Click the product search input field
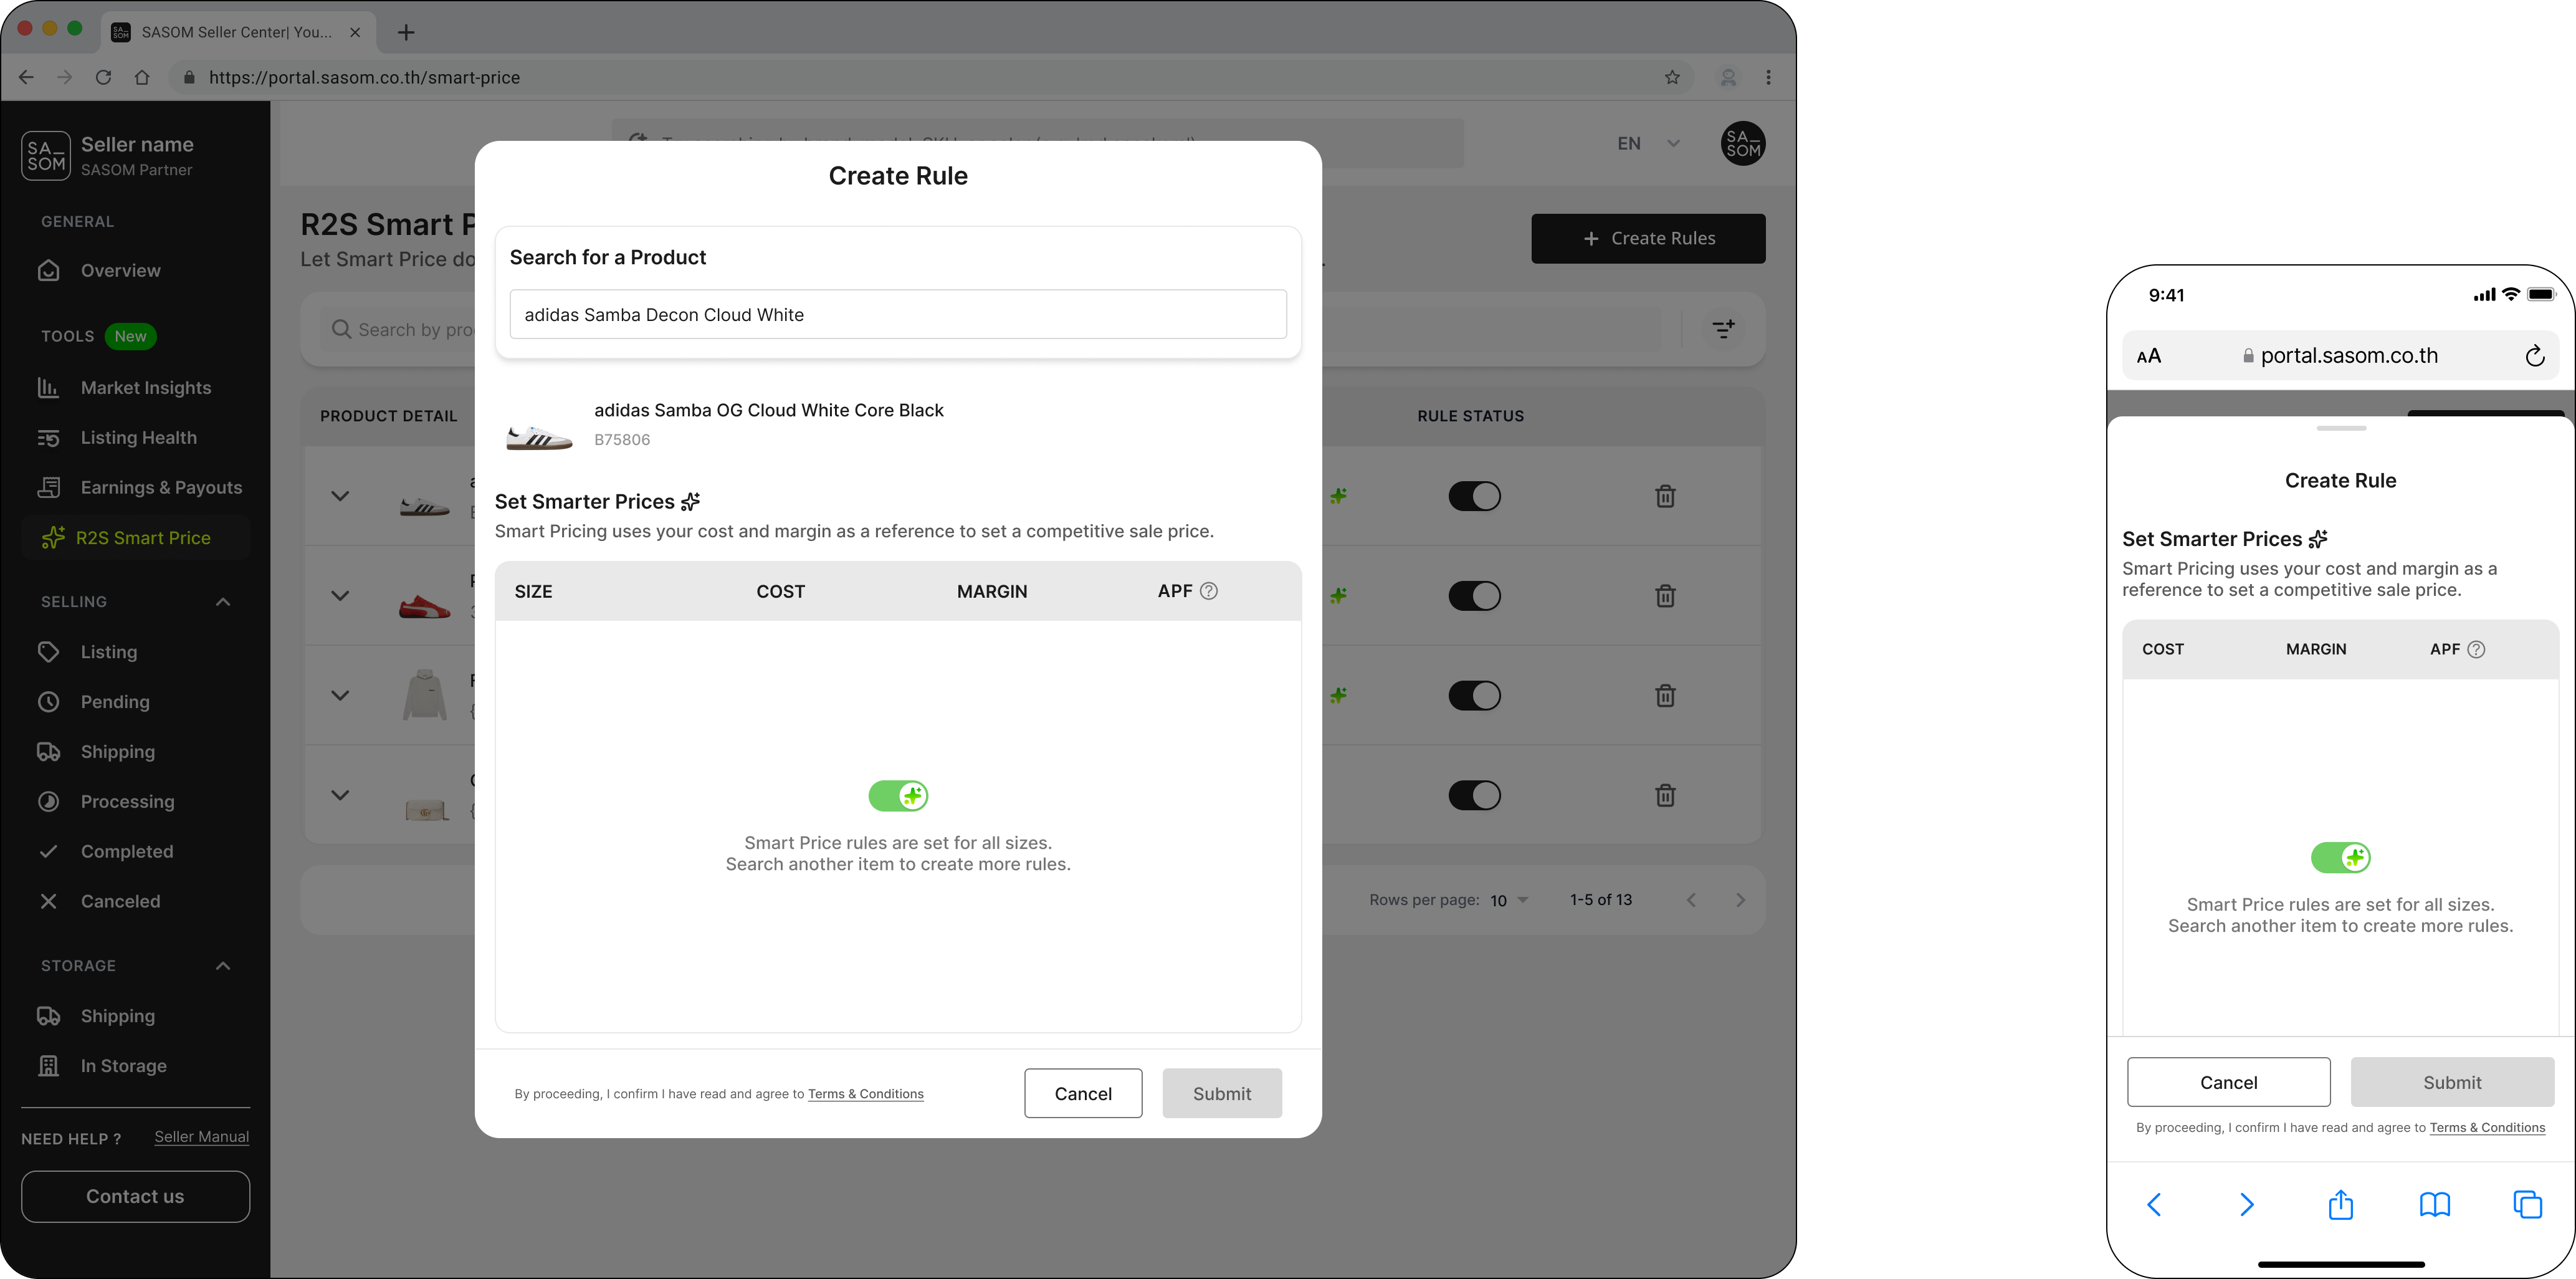2576x1279 pixels. pyautogui.click(x=897, y=315)
